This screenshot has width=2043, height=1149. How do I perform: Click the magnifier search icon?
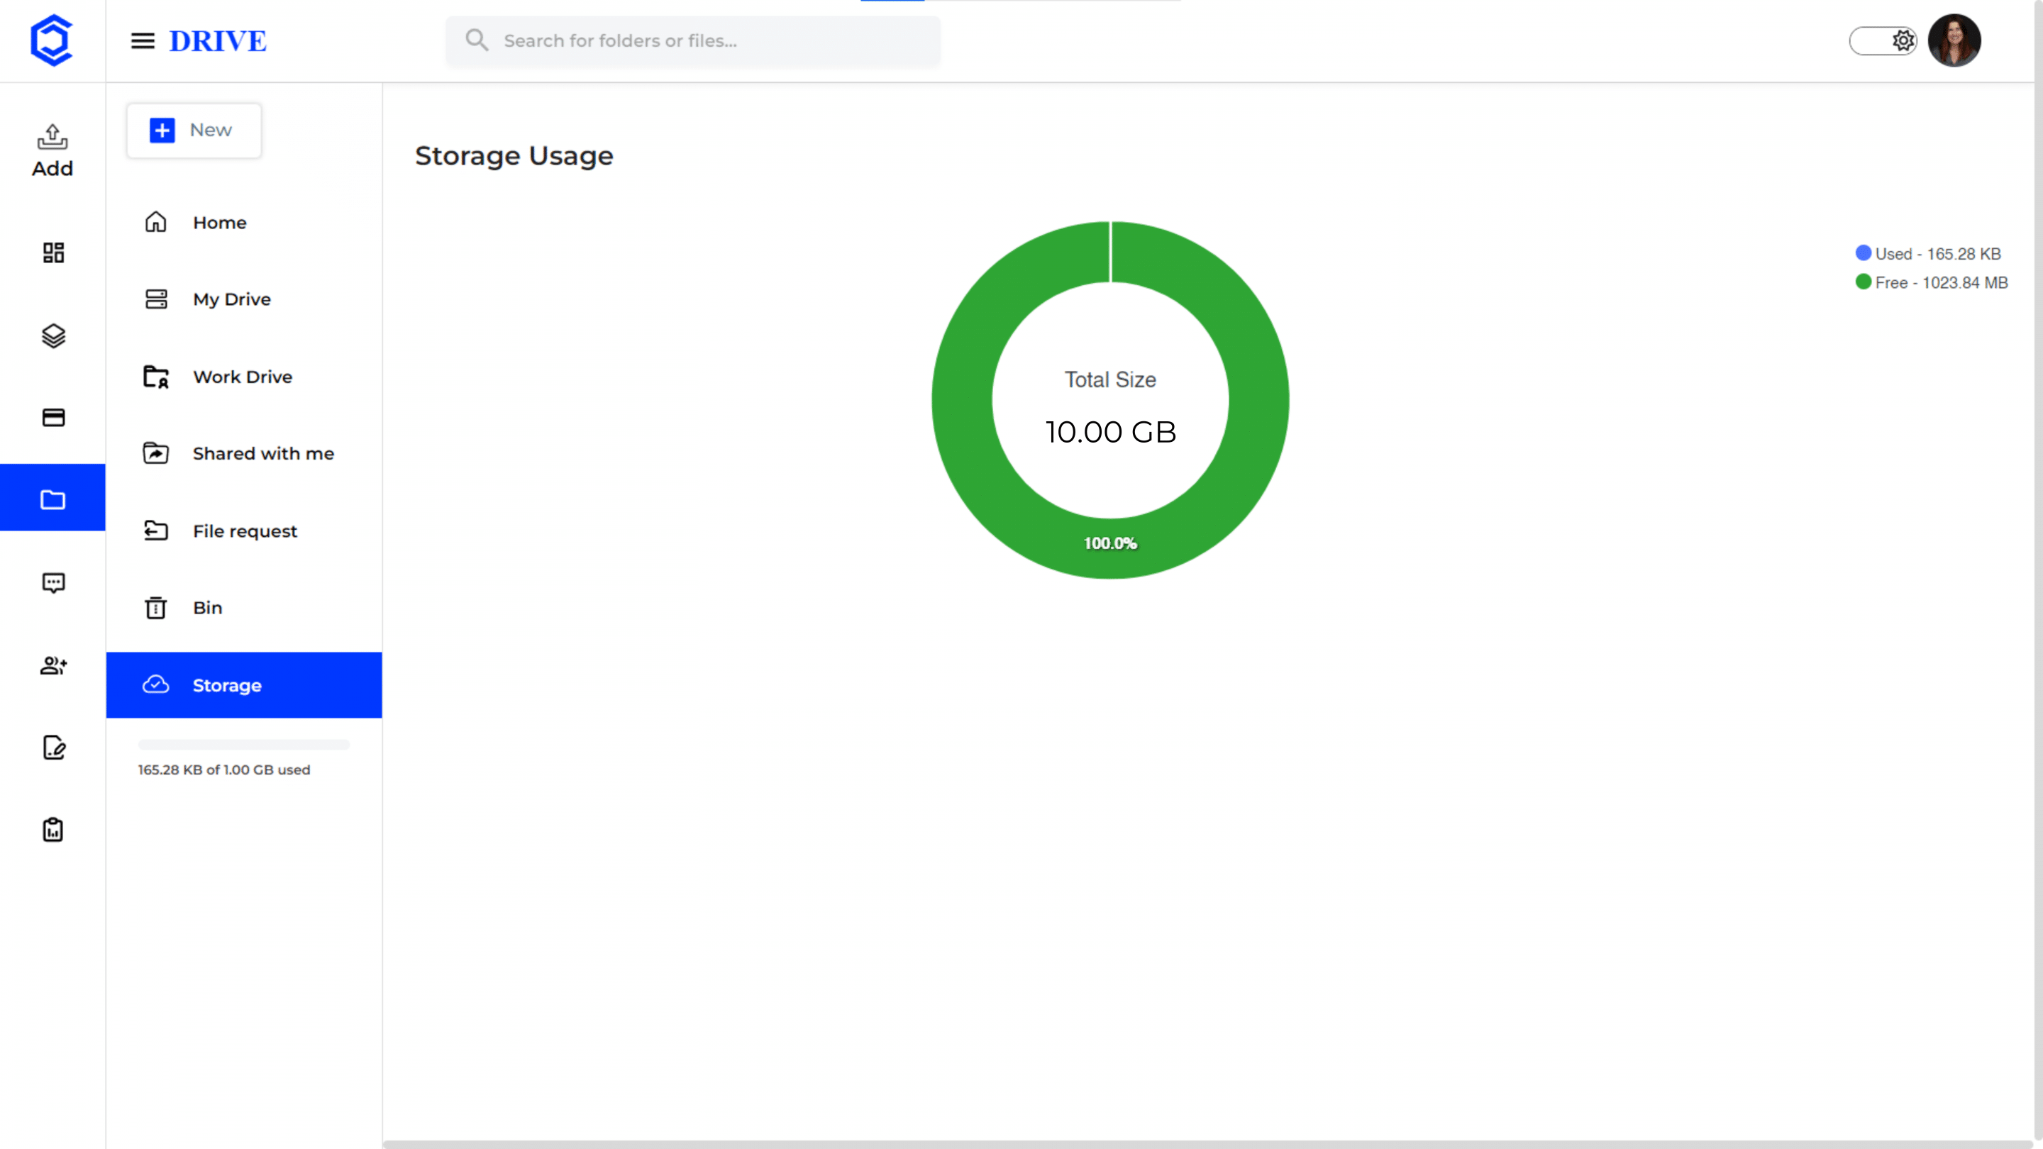[477, 40]
